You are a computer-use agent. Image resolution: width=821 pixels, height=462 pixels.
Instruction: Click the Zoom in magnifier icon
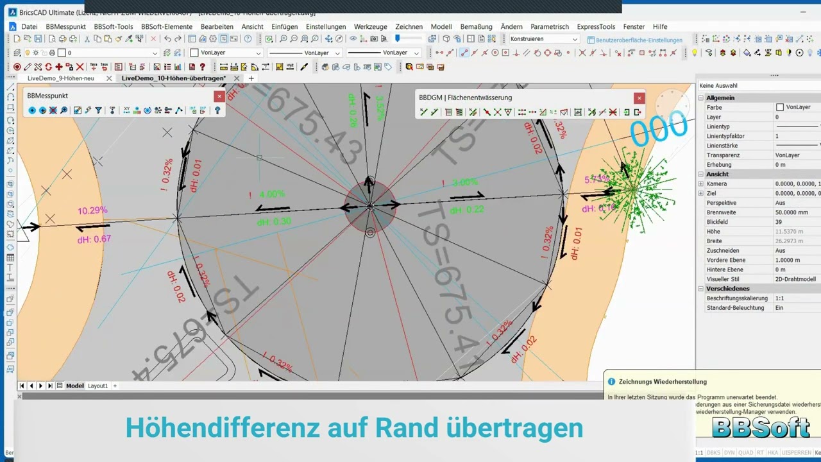click(283, 38)
